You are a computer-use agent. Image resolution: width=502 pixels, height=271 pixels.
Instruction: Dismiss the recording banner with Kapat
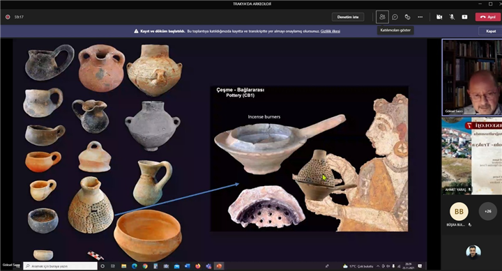pos(490,31)
